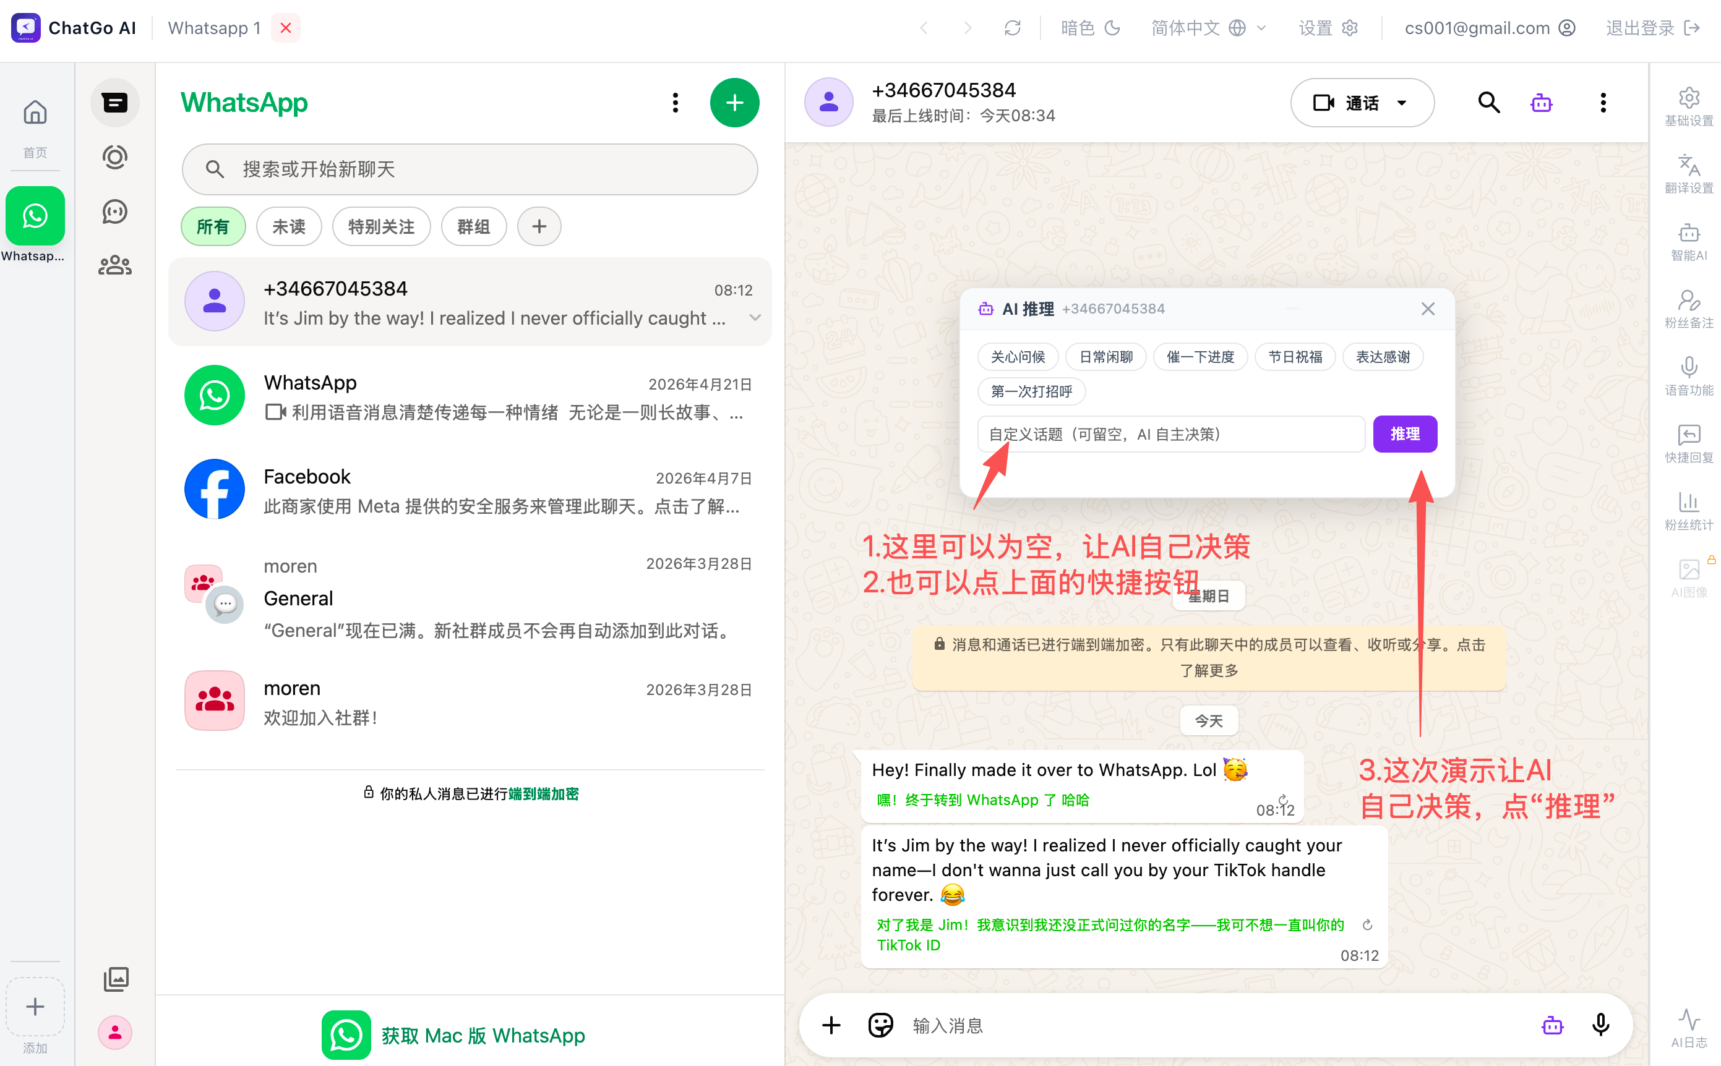Screen dimensions: 1721x1066
Task: Choose the 关心问候 quick topic chip
Action: (x=1018, y=357)
